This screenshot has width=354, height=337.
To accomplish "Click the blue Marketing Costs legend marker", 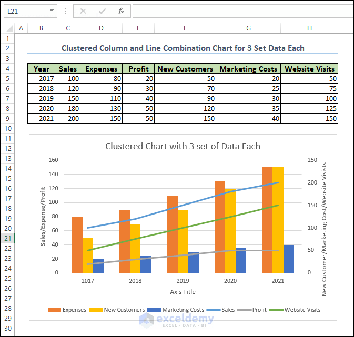I will 154,310.
